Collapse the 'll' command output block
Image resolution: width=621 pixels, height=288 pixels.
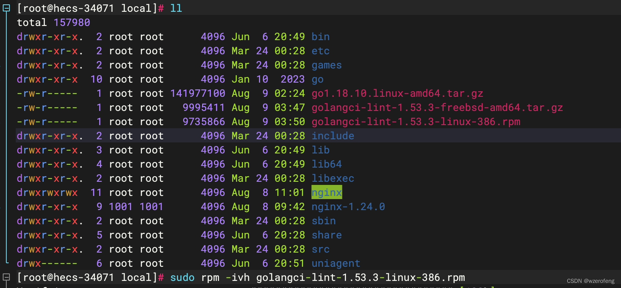[x=6, y=8]
